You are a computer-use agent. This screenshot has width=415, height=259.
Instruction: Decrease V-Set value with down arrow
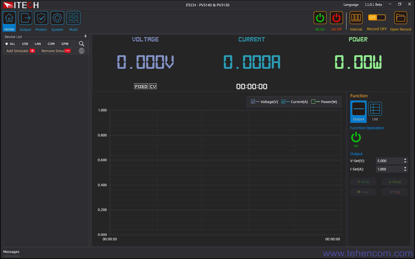click(x=405, y=162)
